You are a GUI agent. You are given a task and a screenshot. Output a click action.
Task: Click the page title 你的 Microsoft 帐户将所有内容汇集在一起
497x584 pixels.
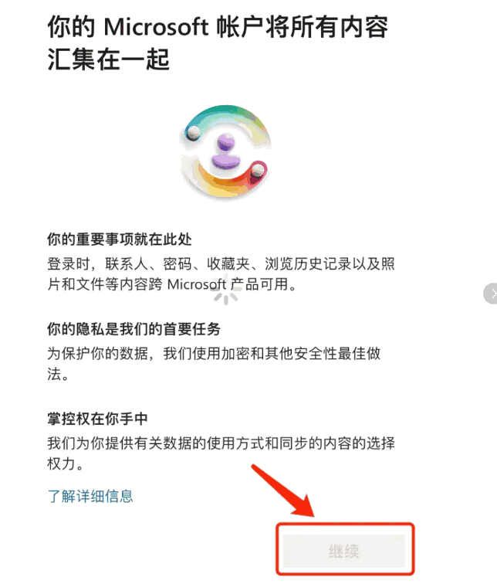[x=218, y=43]
